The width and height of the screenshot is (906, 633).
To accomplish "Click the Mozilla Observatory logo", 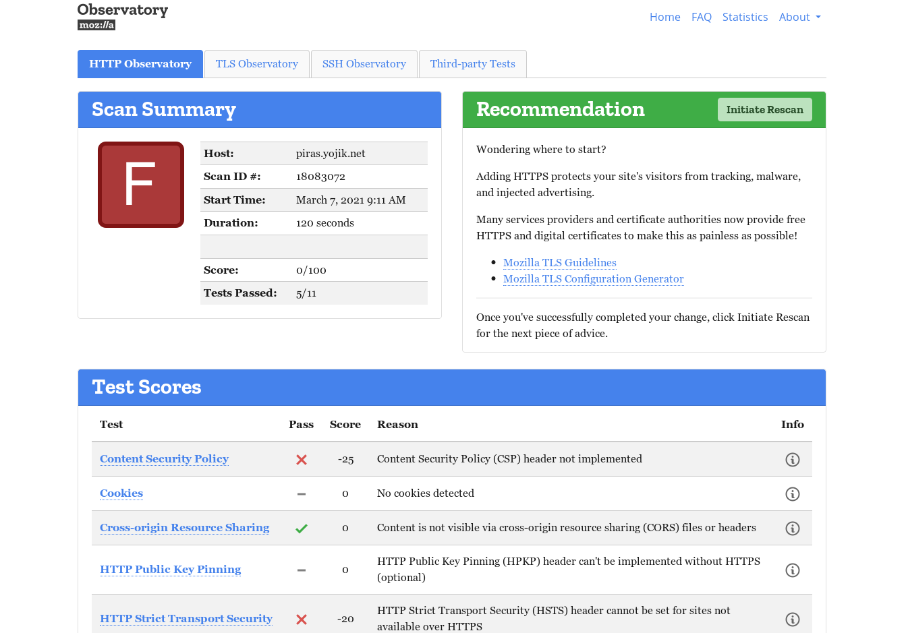I will (x=122, y=17).
